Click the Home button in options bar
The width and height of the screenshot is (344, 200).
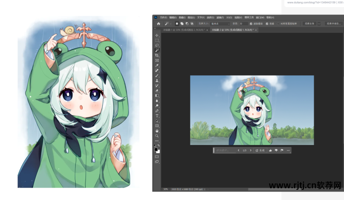[159, 24]
